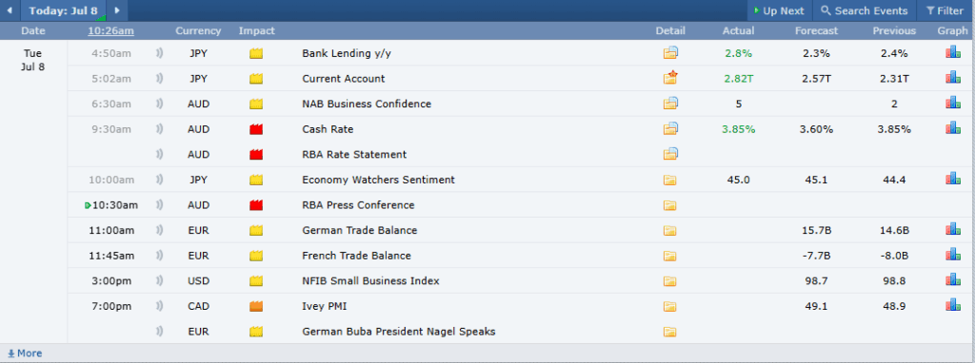Image resolution: width=975 pixels, height=363 pixels.
Task: Toggle sound alert for Cash Rate event
Action: [159, 129]
